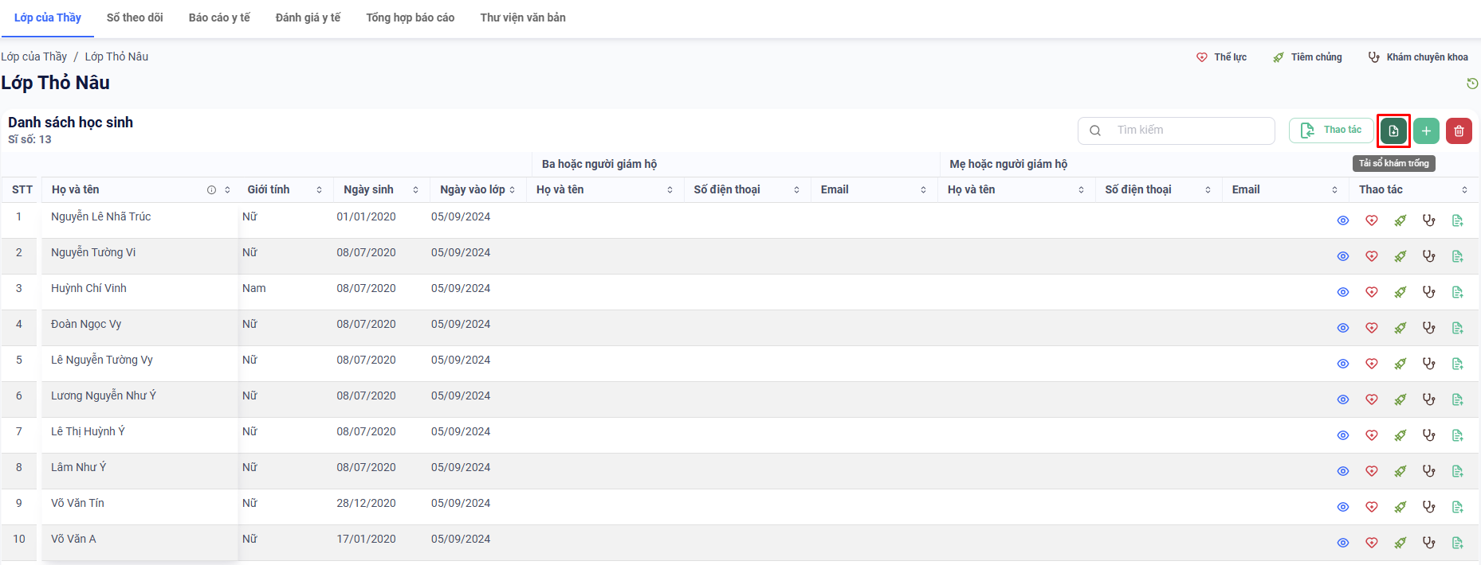Click the download blank health record icon
This screenshot has width=1481, height=565.
(x=1393, y=131)
